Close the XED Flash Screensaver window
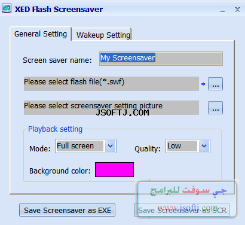 [x=237, y=10]
